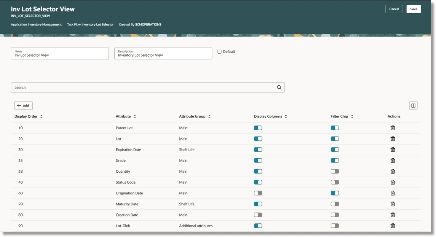Toggle Filter Chip for Expiration Date
Screen dimensions: 436x237
click(x=335, y=150)
